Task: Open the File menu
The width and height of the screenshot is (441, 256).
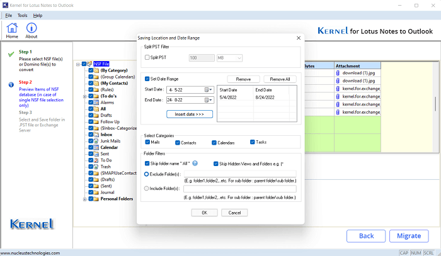Action: pyautogui.click(x=9, y=16)
